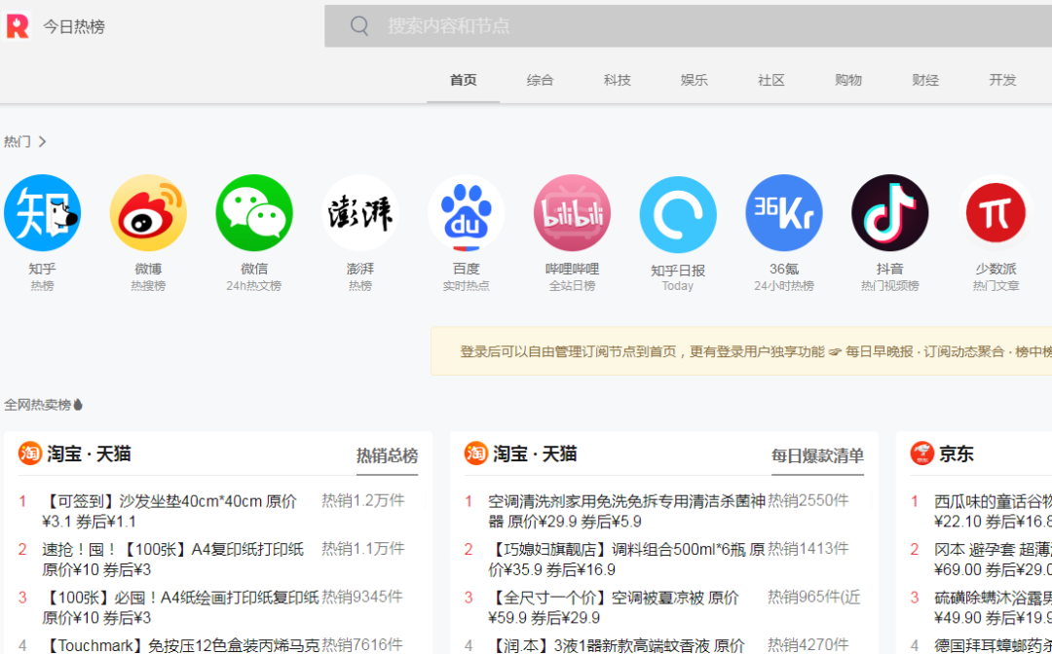Open the 硫磺除螨沐浴露 item
Screen dimensions: 1052x654
[993, 607]
